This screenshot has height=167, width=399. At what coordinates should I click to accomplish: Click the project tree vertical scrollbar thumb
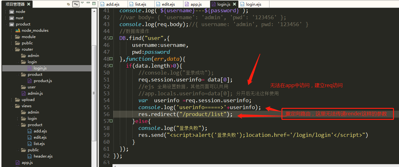[94, 93]
